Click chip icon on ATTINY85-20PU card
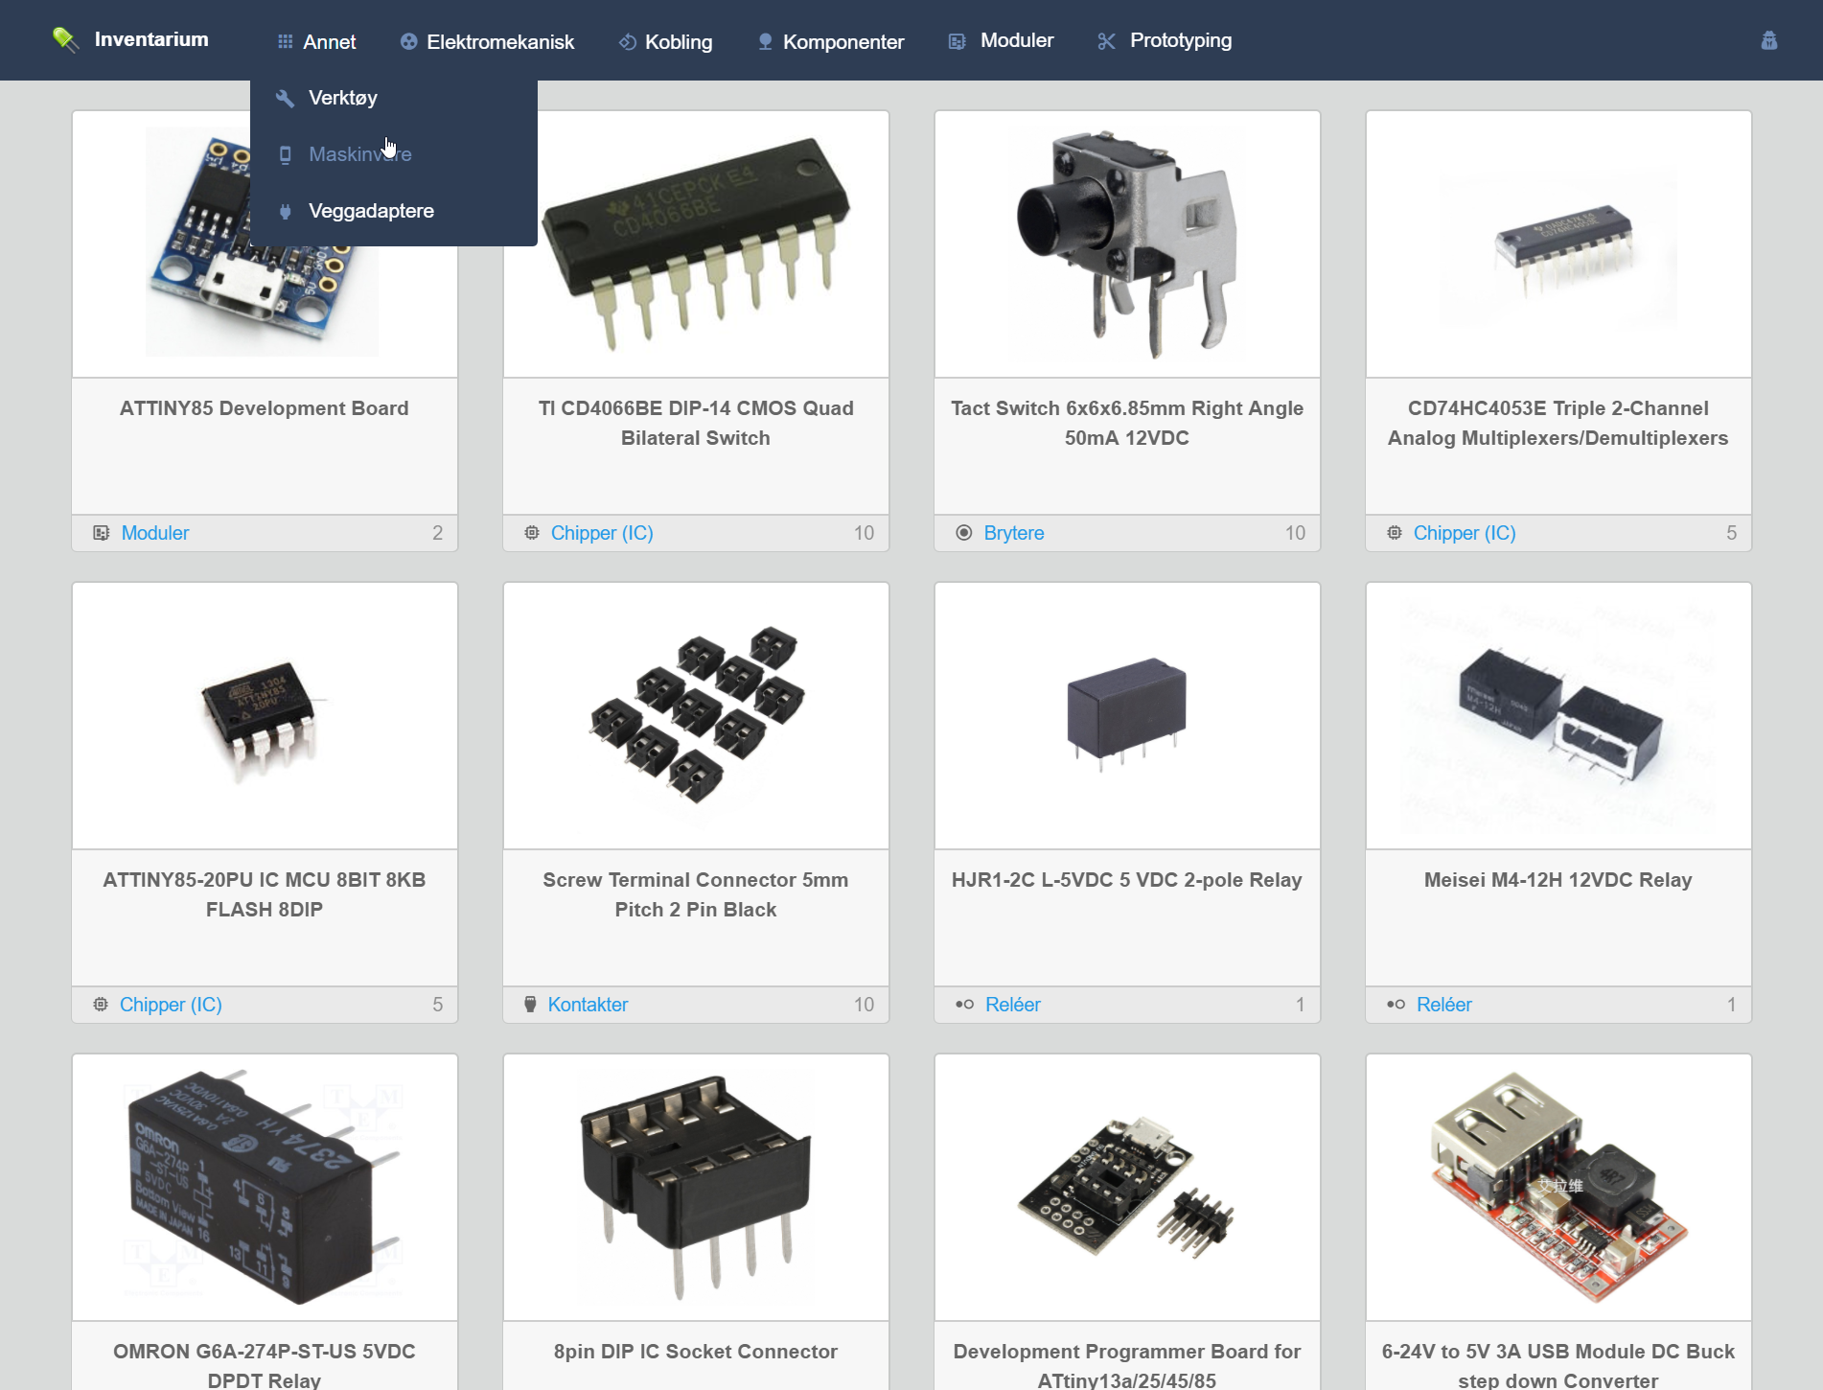The height and width of the screenshot is (1390, 1823). point(101,1005)
